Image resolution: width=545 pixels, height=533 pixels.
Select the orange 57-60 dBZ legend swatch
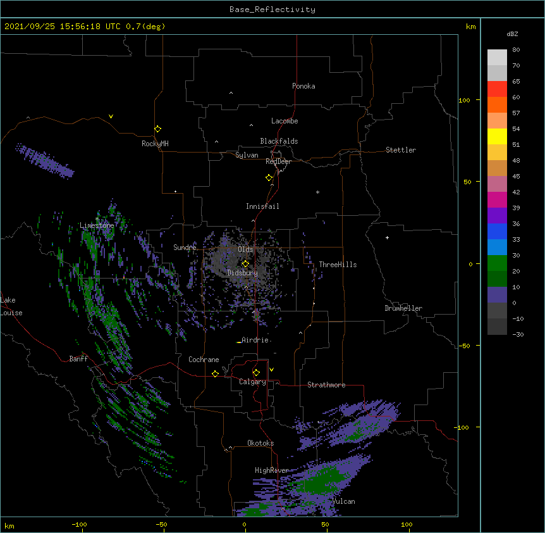[497, 104]
